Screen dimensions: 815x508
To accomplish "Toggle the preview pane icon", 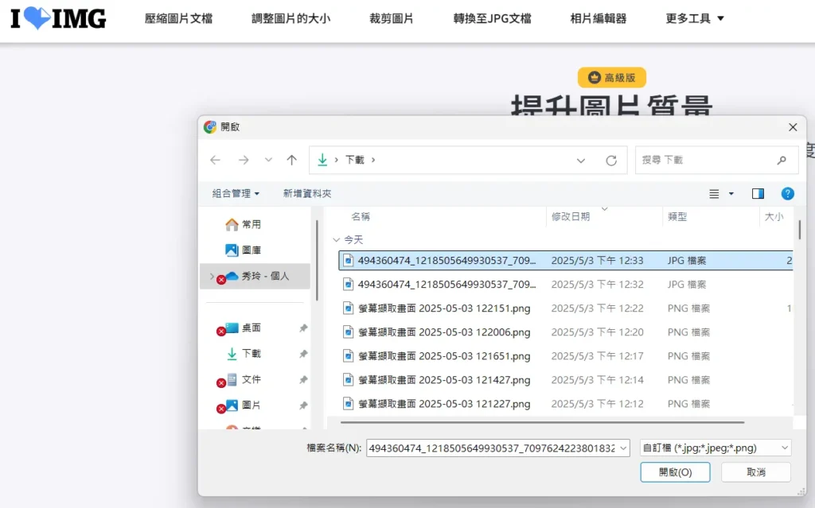I will [x=758, y=194].
